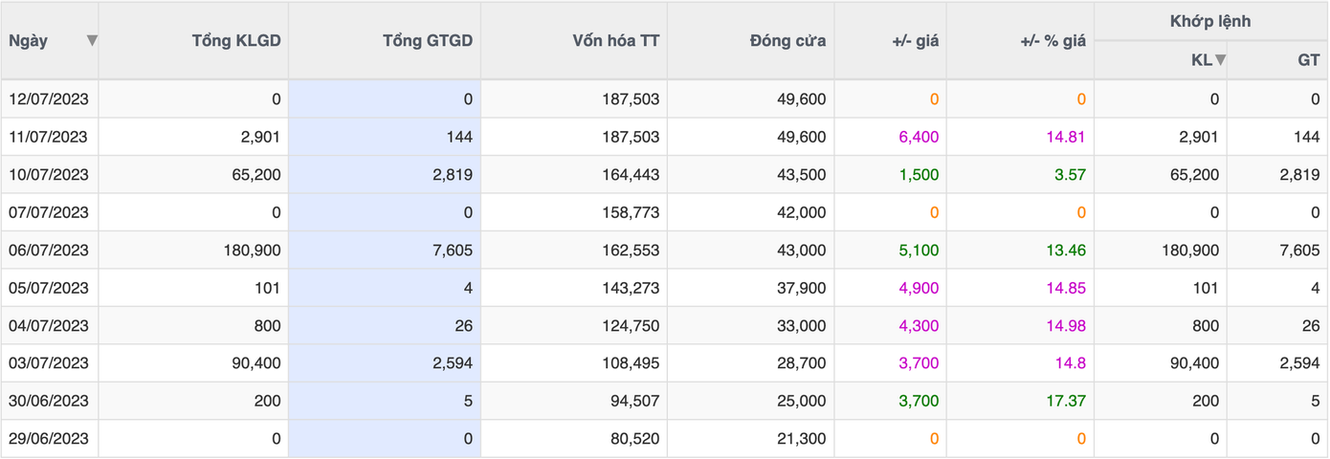Click the 17.37 percent change value

coord(1066,401)
